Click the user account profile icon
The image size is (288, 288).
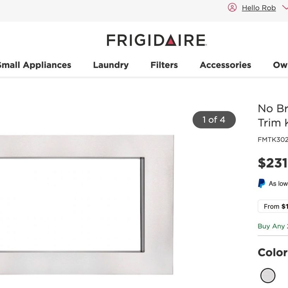pos(232,7)
